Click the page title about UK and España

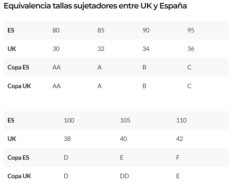95,6
